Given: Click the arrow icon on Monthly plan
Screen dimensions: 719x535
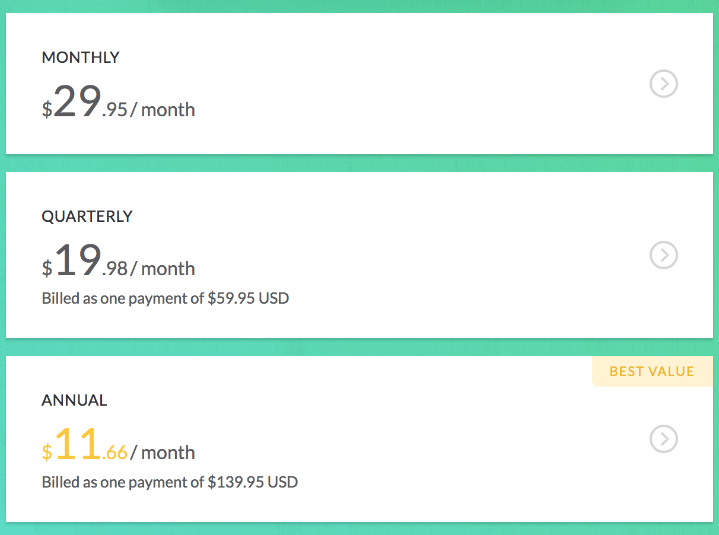Looking at the screenshot, I should point(663,84).
